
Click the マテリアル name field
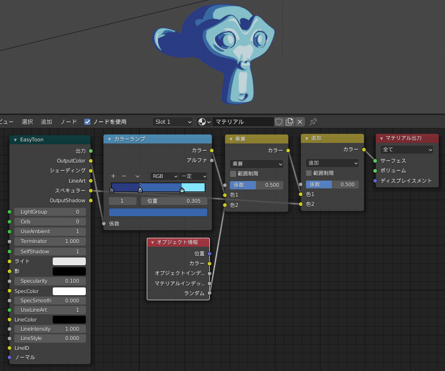tap(243, 122)
